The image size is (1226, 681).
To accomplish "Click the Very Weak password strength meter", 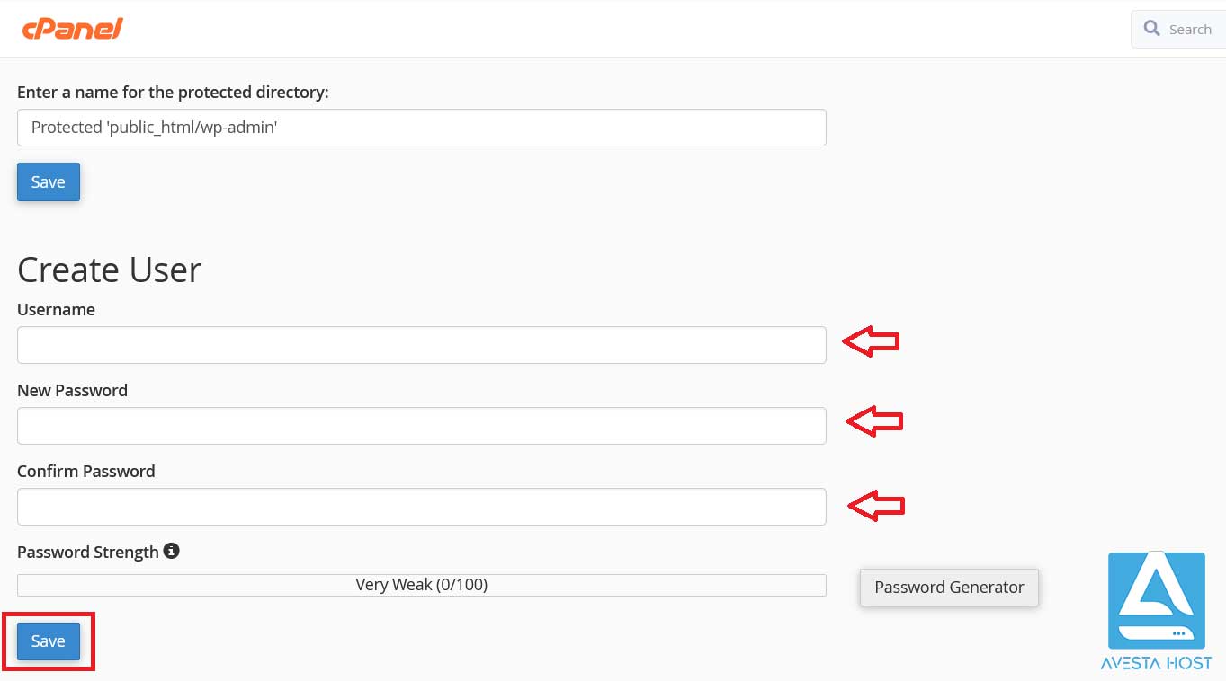I will pos(421,585).
